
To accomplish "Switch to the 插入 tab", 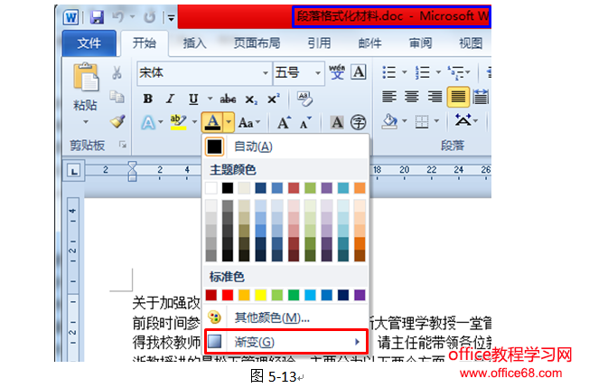I will pos(194,43).
